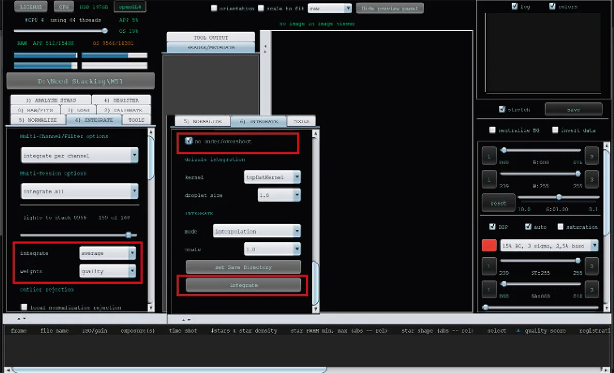The image size is (614, 373).
Task: Click the lights to stack slider handle
Action: click(128, 235)
